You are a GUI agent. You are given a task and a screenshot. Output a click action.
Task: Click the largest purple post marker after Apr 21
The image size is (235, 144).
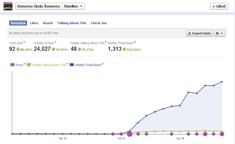(x=130, y=134)
